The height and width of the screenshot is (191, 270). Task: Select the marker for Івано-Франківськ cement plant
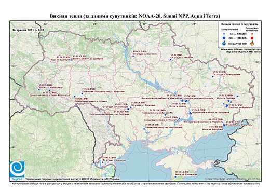50,90
